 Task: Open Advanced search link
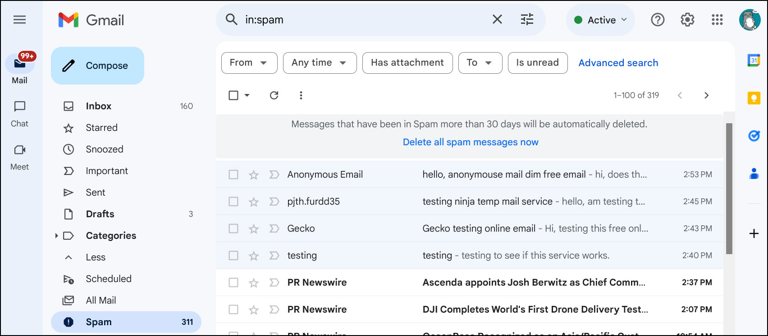[x=618, y=63]
